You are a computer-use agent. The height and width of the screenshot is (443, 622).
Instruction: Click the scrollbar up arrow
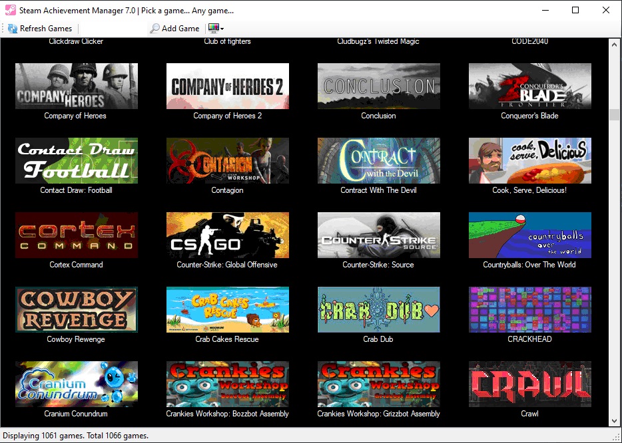pos(614,45)
